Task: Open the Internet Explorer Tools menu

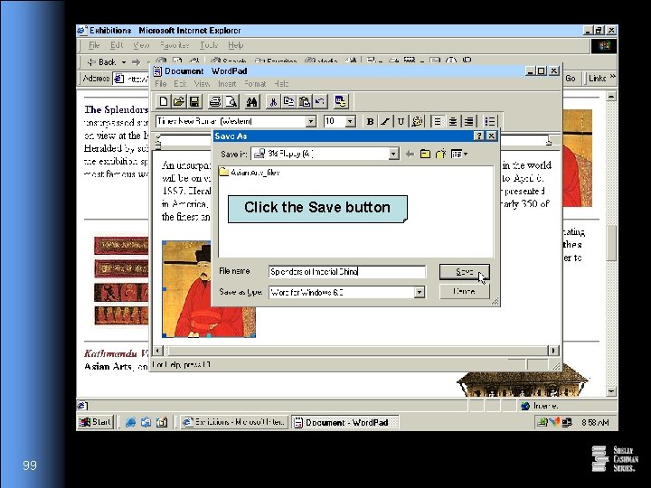Action: tap(209, 45)
